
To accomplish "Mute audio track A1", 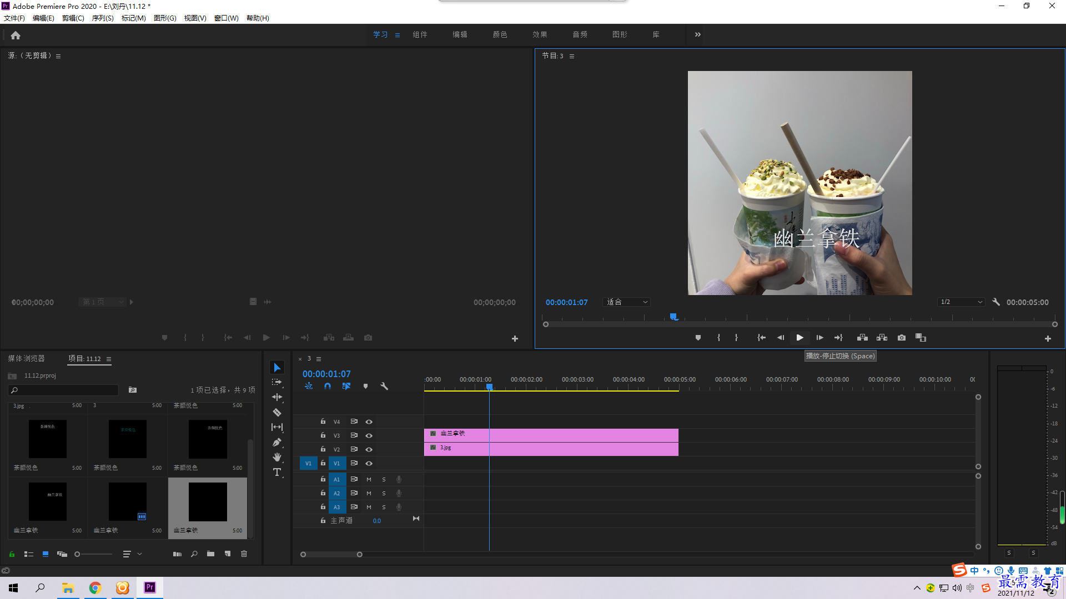I will pyautogui.click(x=369, y=479).
